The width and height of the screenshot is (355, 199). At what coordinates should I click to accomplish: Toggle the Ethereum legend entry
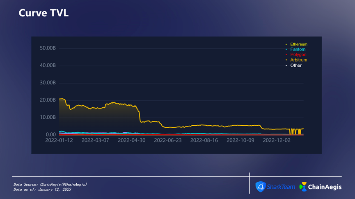coord(297,44)
